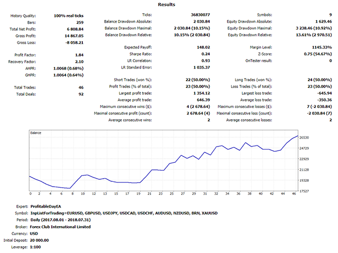Viewport: 338px width, 253px height.
Task: Select the Bars value 259
Action: point(80,22)
